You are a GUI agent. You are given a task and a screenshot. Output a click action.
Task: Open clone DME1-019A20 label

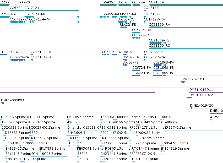coord(202,106)
